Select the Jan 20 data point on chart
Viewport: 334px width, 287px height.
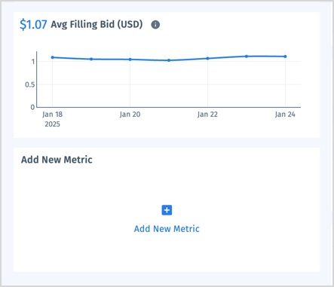point(130,60)
